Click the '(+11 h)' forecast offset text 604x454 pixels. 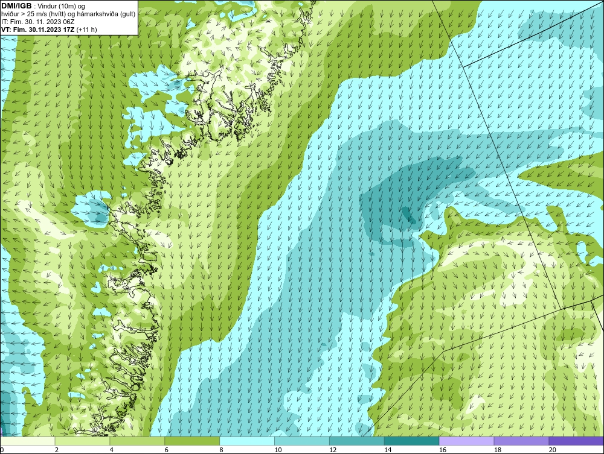pos(87,30)
